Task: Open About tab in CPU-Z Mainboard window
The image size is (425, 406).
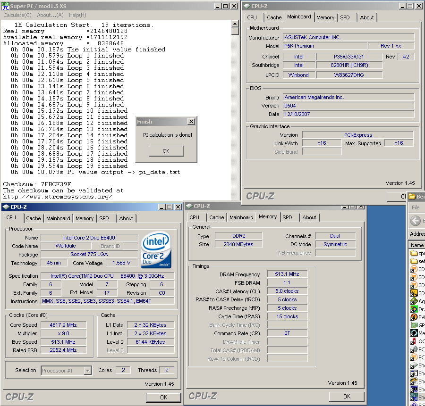Action: [x=367, y=17]
